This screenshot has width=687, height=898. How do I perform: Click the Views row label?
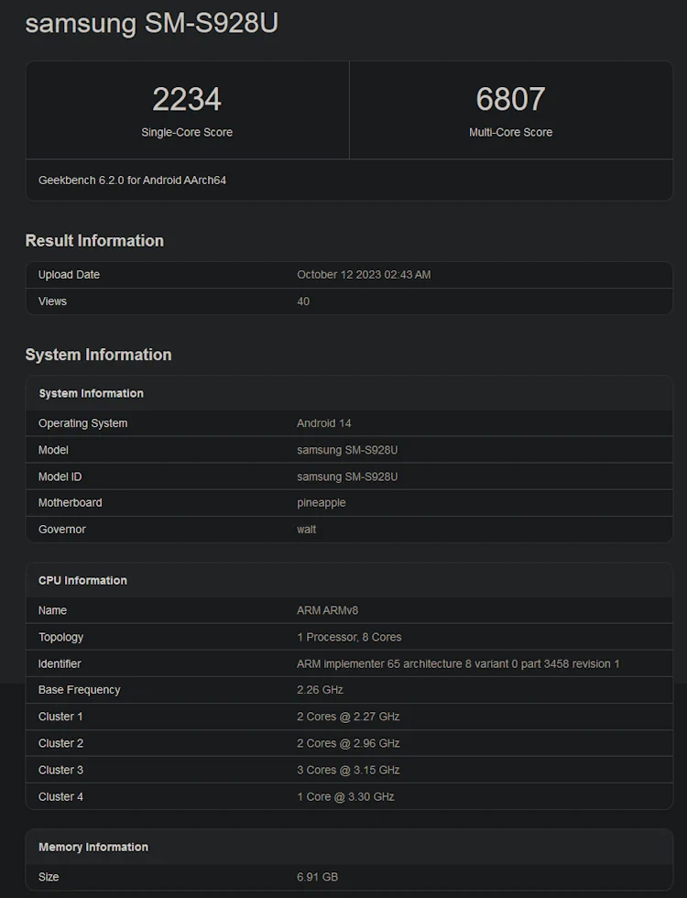point(52,301)
